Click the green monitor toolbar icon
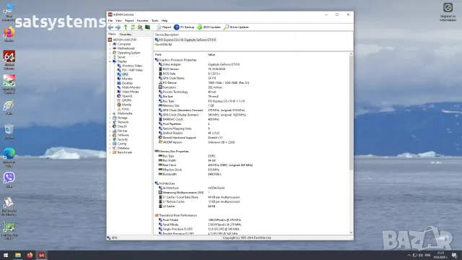This screenshot has width=462, height=260. tap(147, 27)
